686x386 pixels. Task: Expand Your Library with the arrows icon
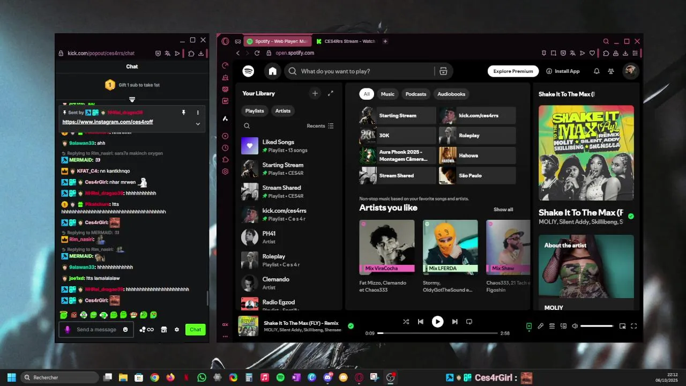point(331,93)
